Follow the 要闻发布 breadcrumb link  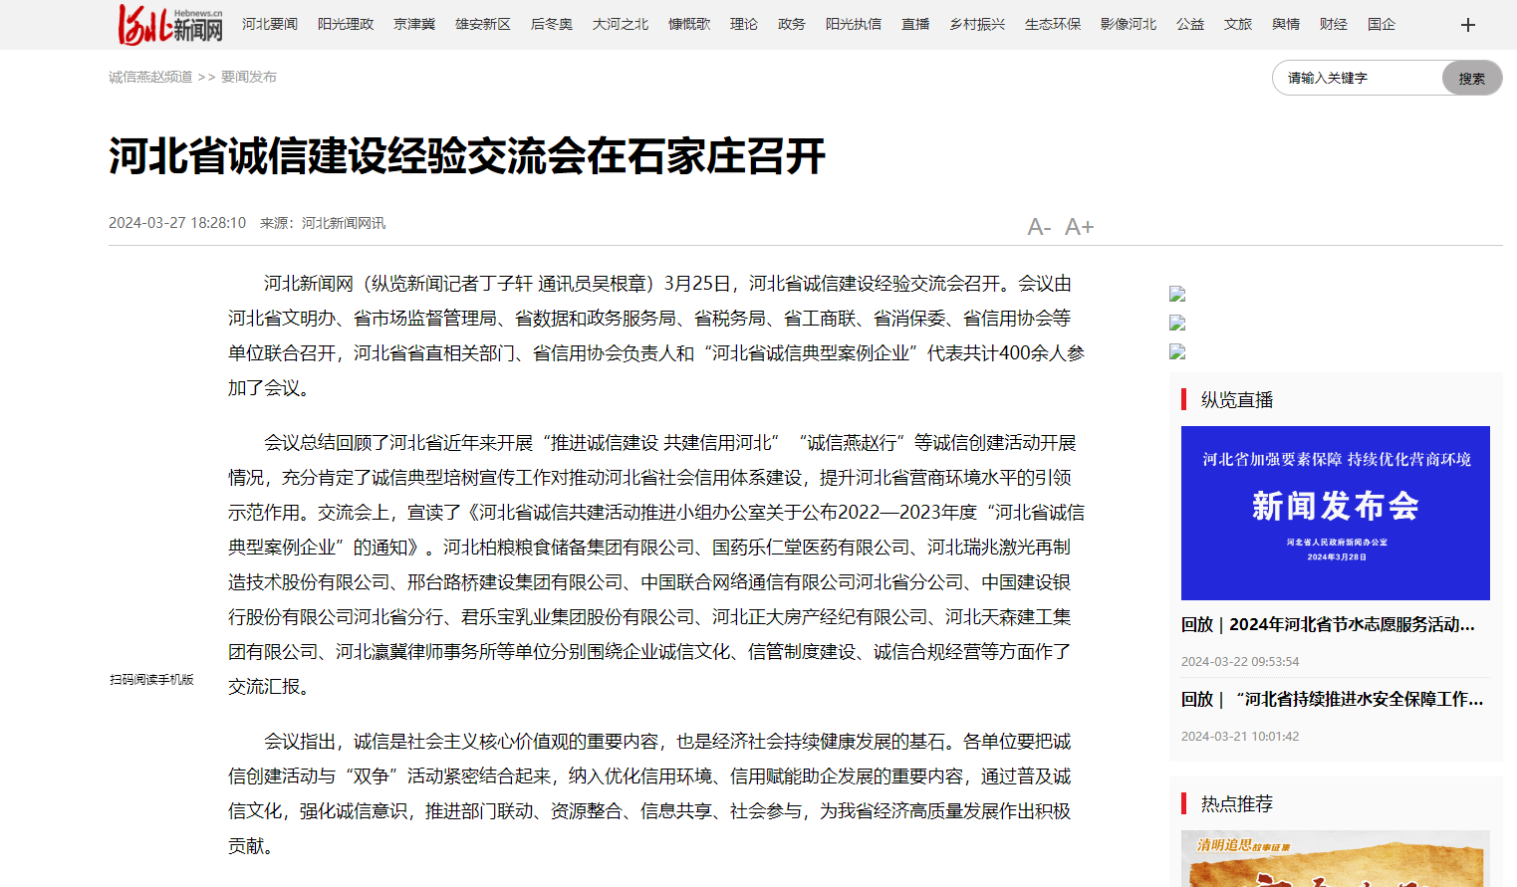pos(249,77)
